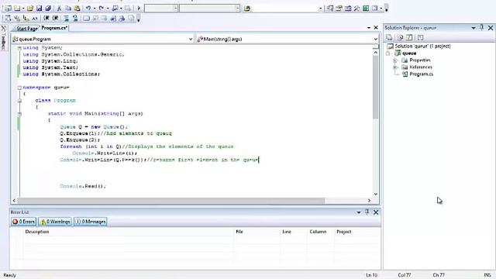Click the Undo arrow icon

coord(88,9)
